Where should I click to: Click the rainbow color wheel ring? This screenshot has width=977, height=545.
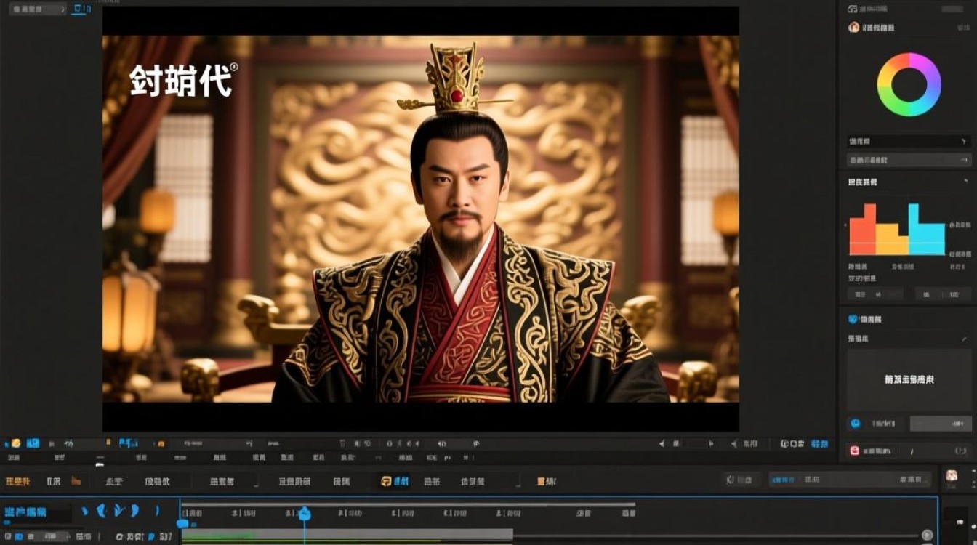pyautogui.click(x=909, y=84)
